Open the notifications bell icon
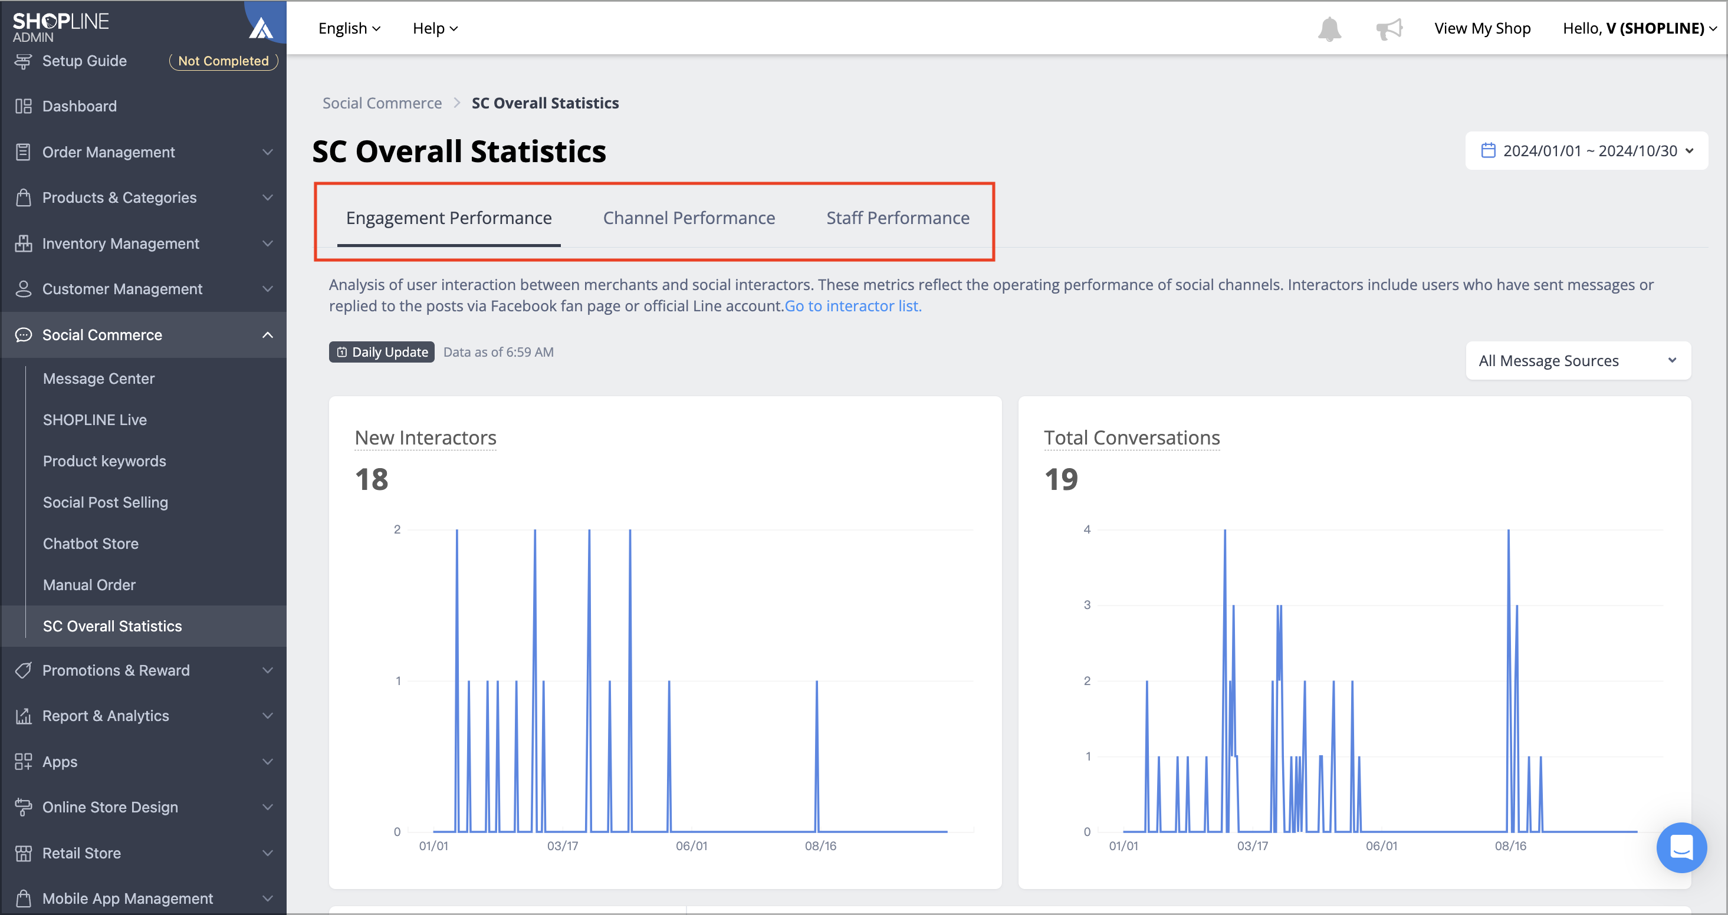Image resolution: width=1728 pixels, height=915 pixels. click(x=1329, y=29)
